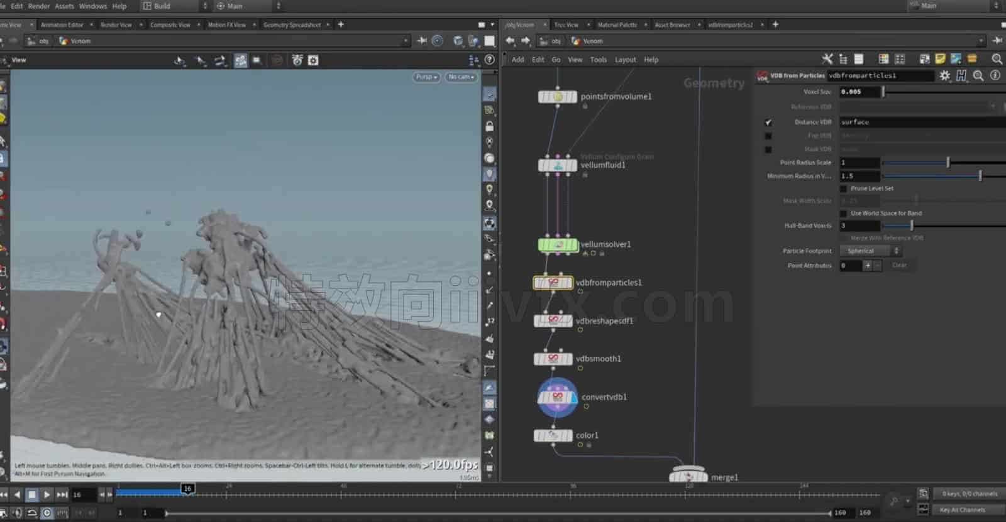Screen dimensions: 1006x522
Task: Enable the Fog VDB checkbox
Action: [768, 136]
